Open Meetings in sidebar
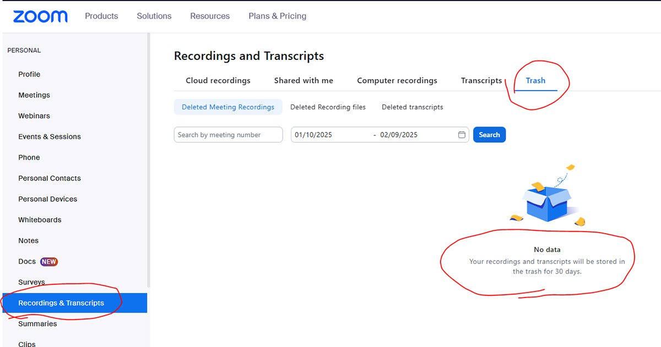Viewport: 661px width, 347px height. point(34,95)
